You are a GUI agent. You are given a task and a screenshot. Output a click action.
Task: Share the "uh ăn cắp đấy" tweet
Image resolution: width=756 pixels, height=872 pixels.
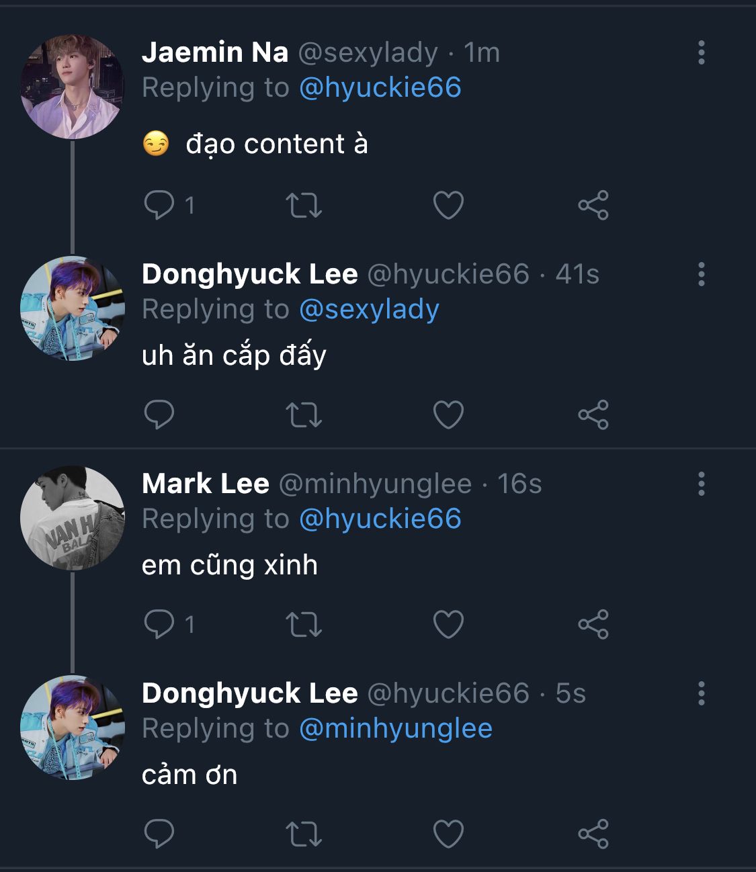click(x=593, y=415)
